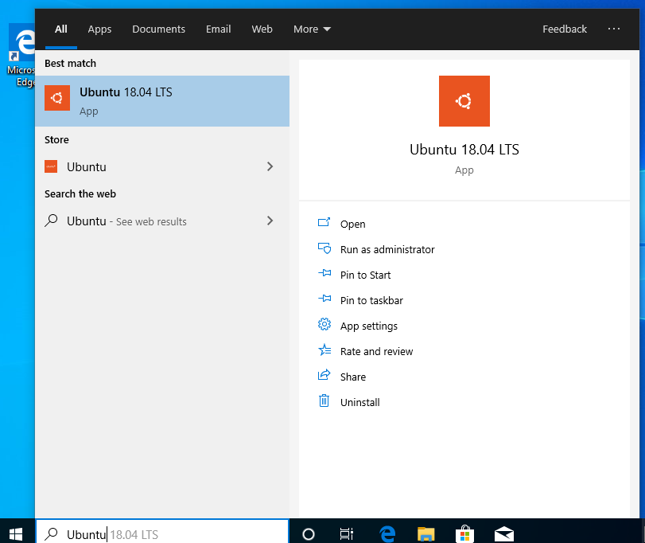Switch to the Apps search tab

click(99, 29)
